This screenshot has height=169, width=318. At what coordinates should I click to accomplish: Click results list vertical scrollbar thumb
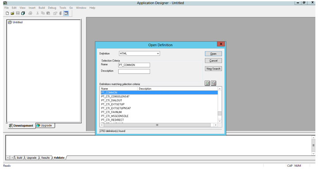(x=220, y=113)
